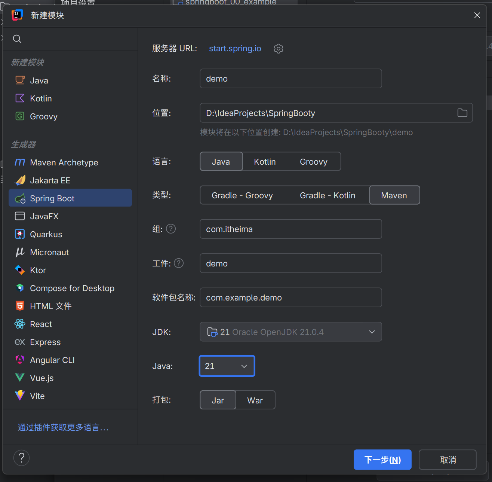
Task: Select Express generator
Action: click(x=70, y=342)
